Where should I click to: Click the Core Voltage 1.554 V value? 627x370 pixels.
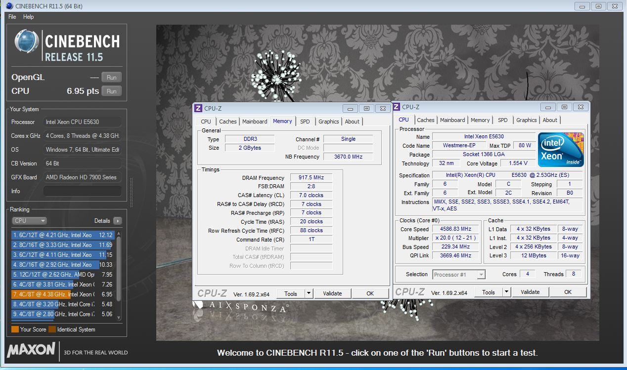[518, 163]
